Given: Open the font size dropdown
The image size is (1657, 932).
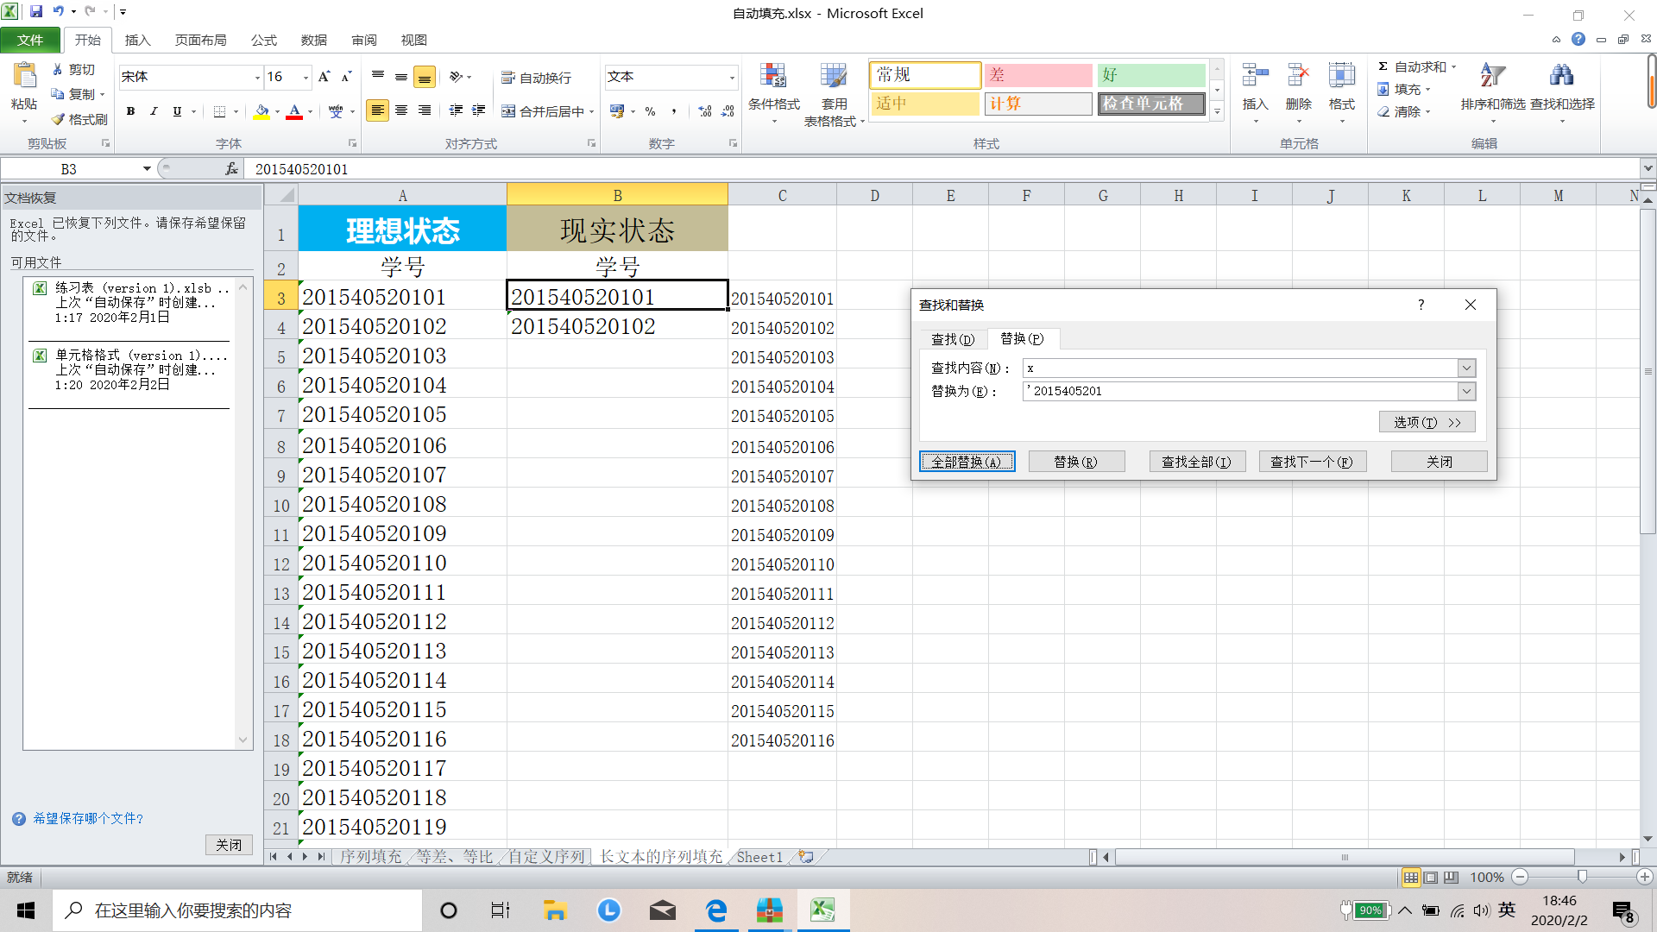Looking at the screenshot, I should 306,78.
